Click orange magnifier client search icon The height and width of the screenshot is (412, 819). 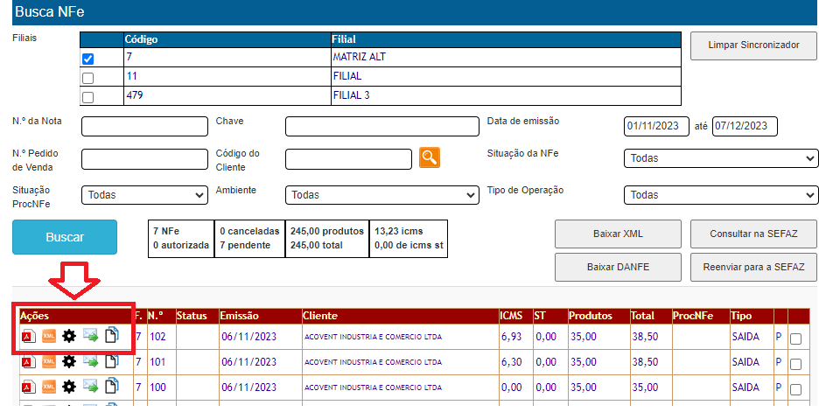[429, 157]
